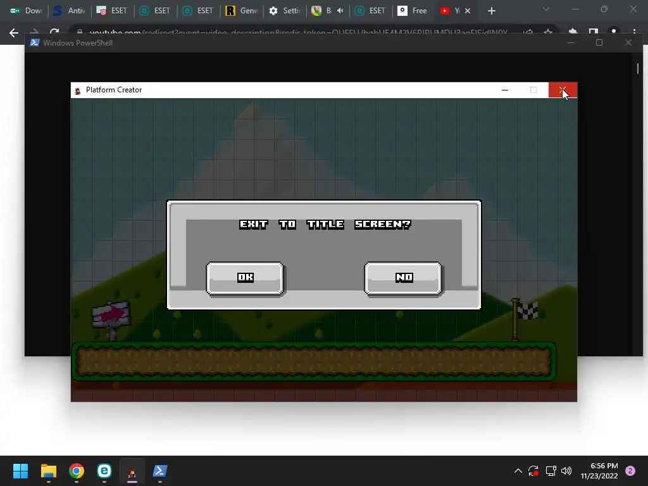Image resolution: width=648 pixels, height=486 pixels.
Task: Go back in the Chrome browser
Action: tap(14, 33)
